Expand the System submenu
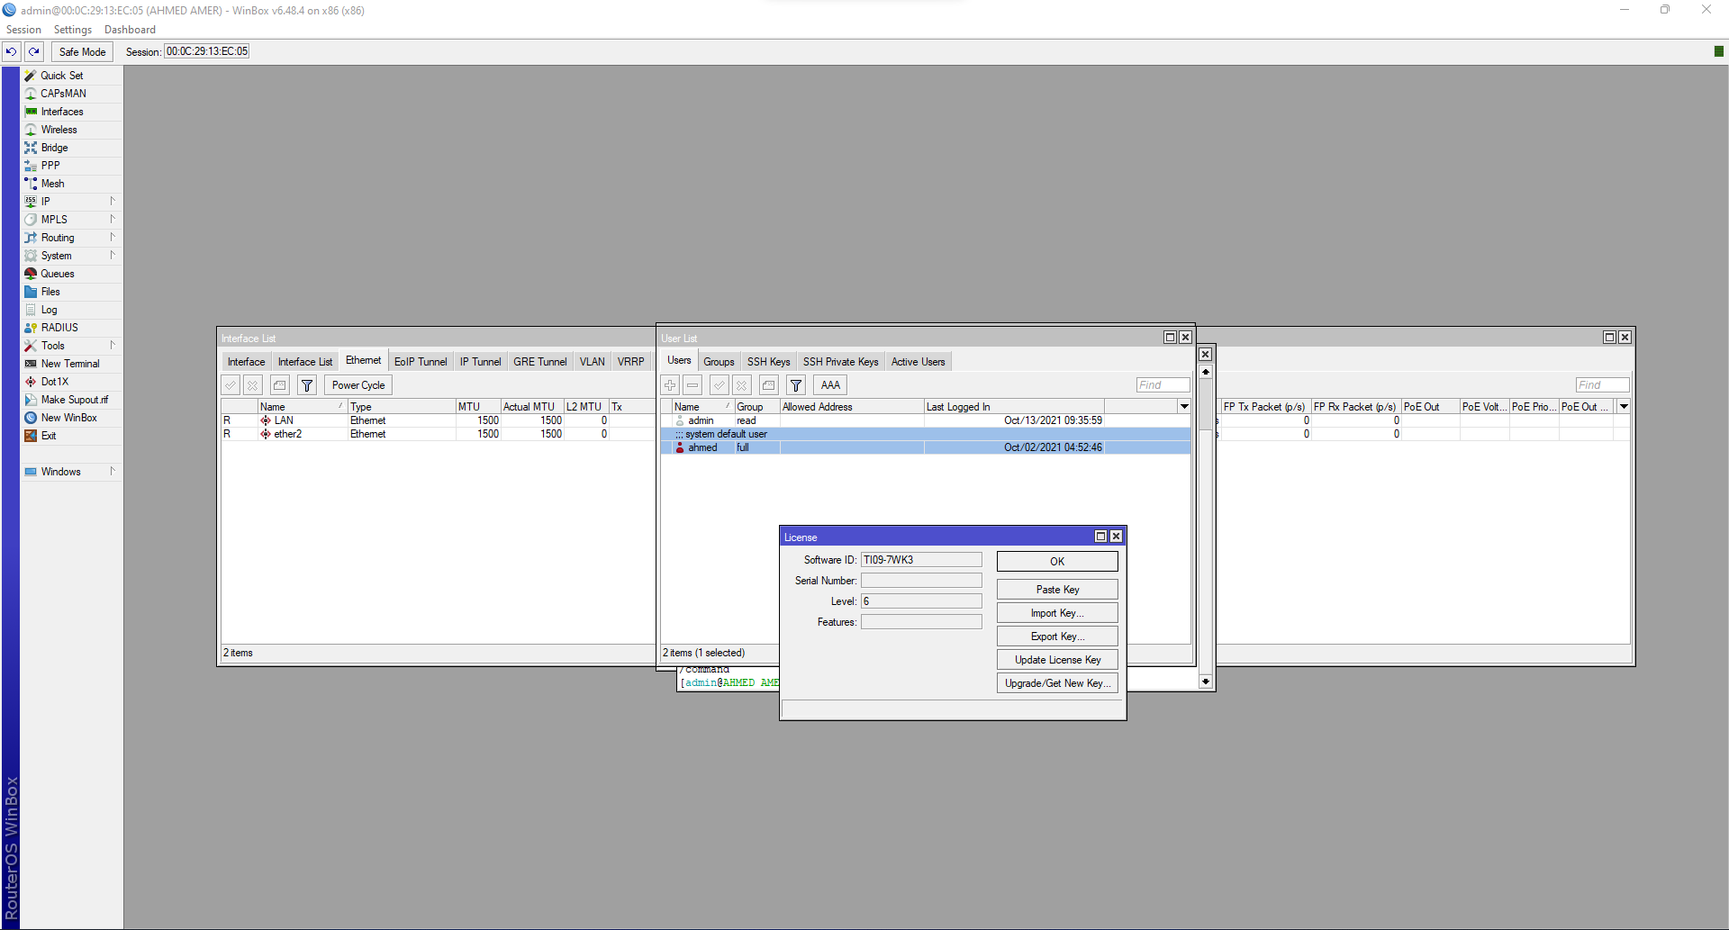Viewport: 1729px width, 930px height. point(56,256)
